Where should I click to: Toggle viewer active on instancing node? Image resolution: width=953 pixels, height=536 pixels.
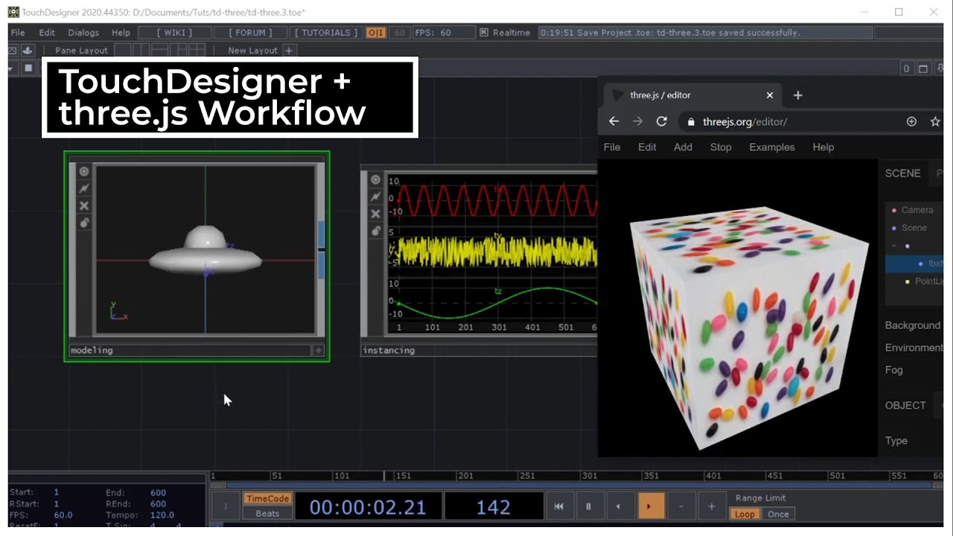click(x=375, y=179)
